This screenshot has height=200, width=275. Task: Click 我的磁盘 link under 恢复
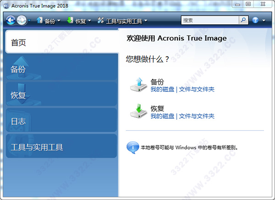click(x=162, y=116)
